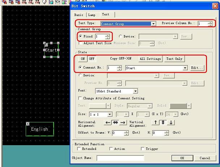The width and height of the screenshot is (220, 167).
Task: Align text to the bottom vertically
Action: coord(171,123)
